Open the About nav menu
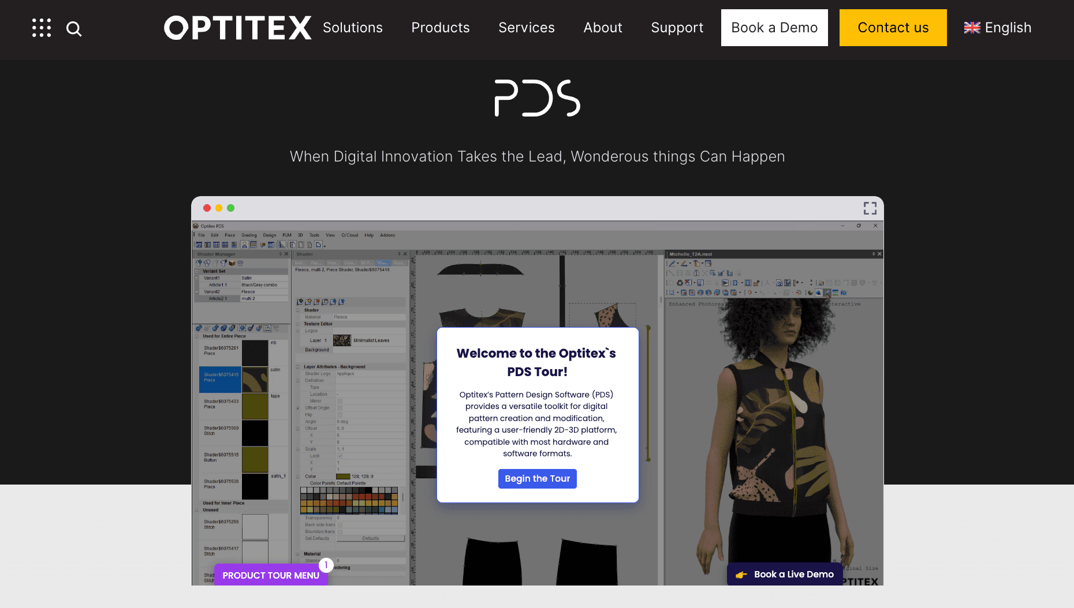Screen dimensions: 1074x608 coord(603,28)
